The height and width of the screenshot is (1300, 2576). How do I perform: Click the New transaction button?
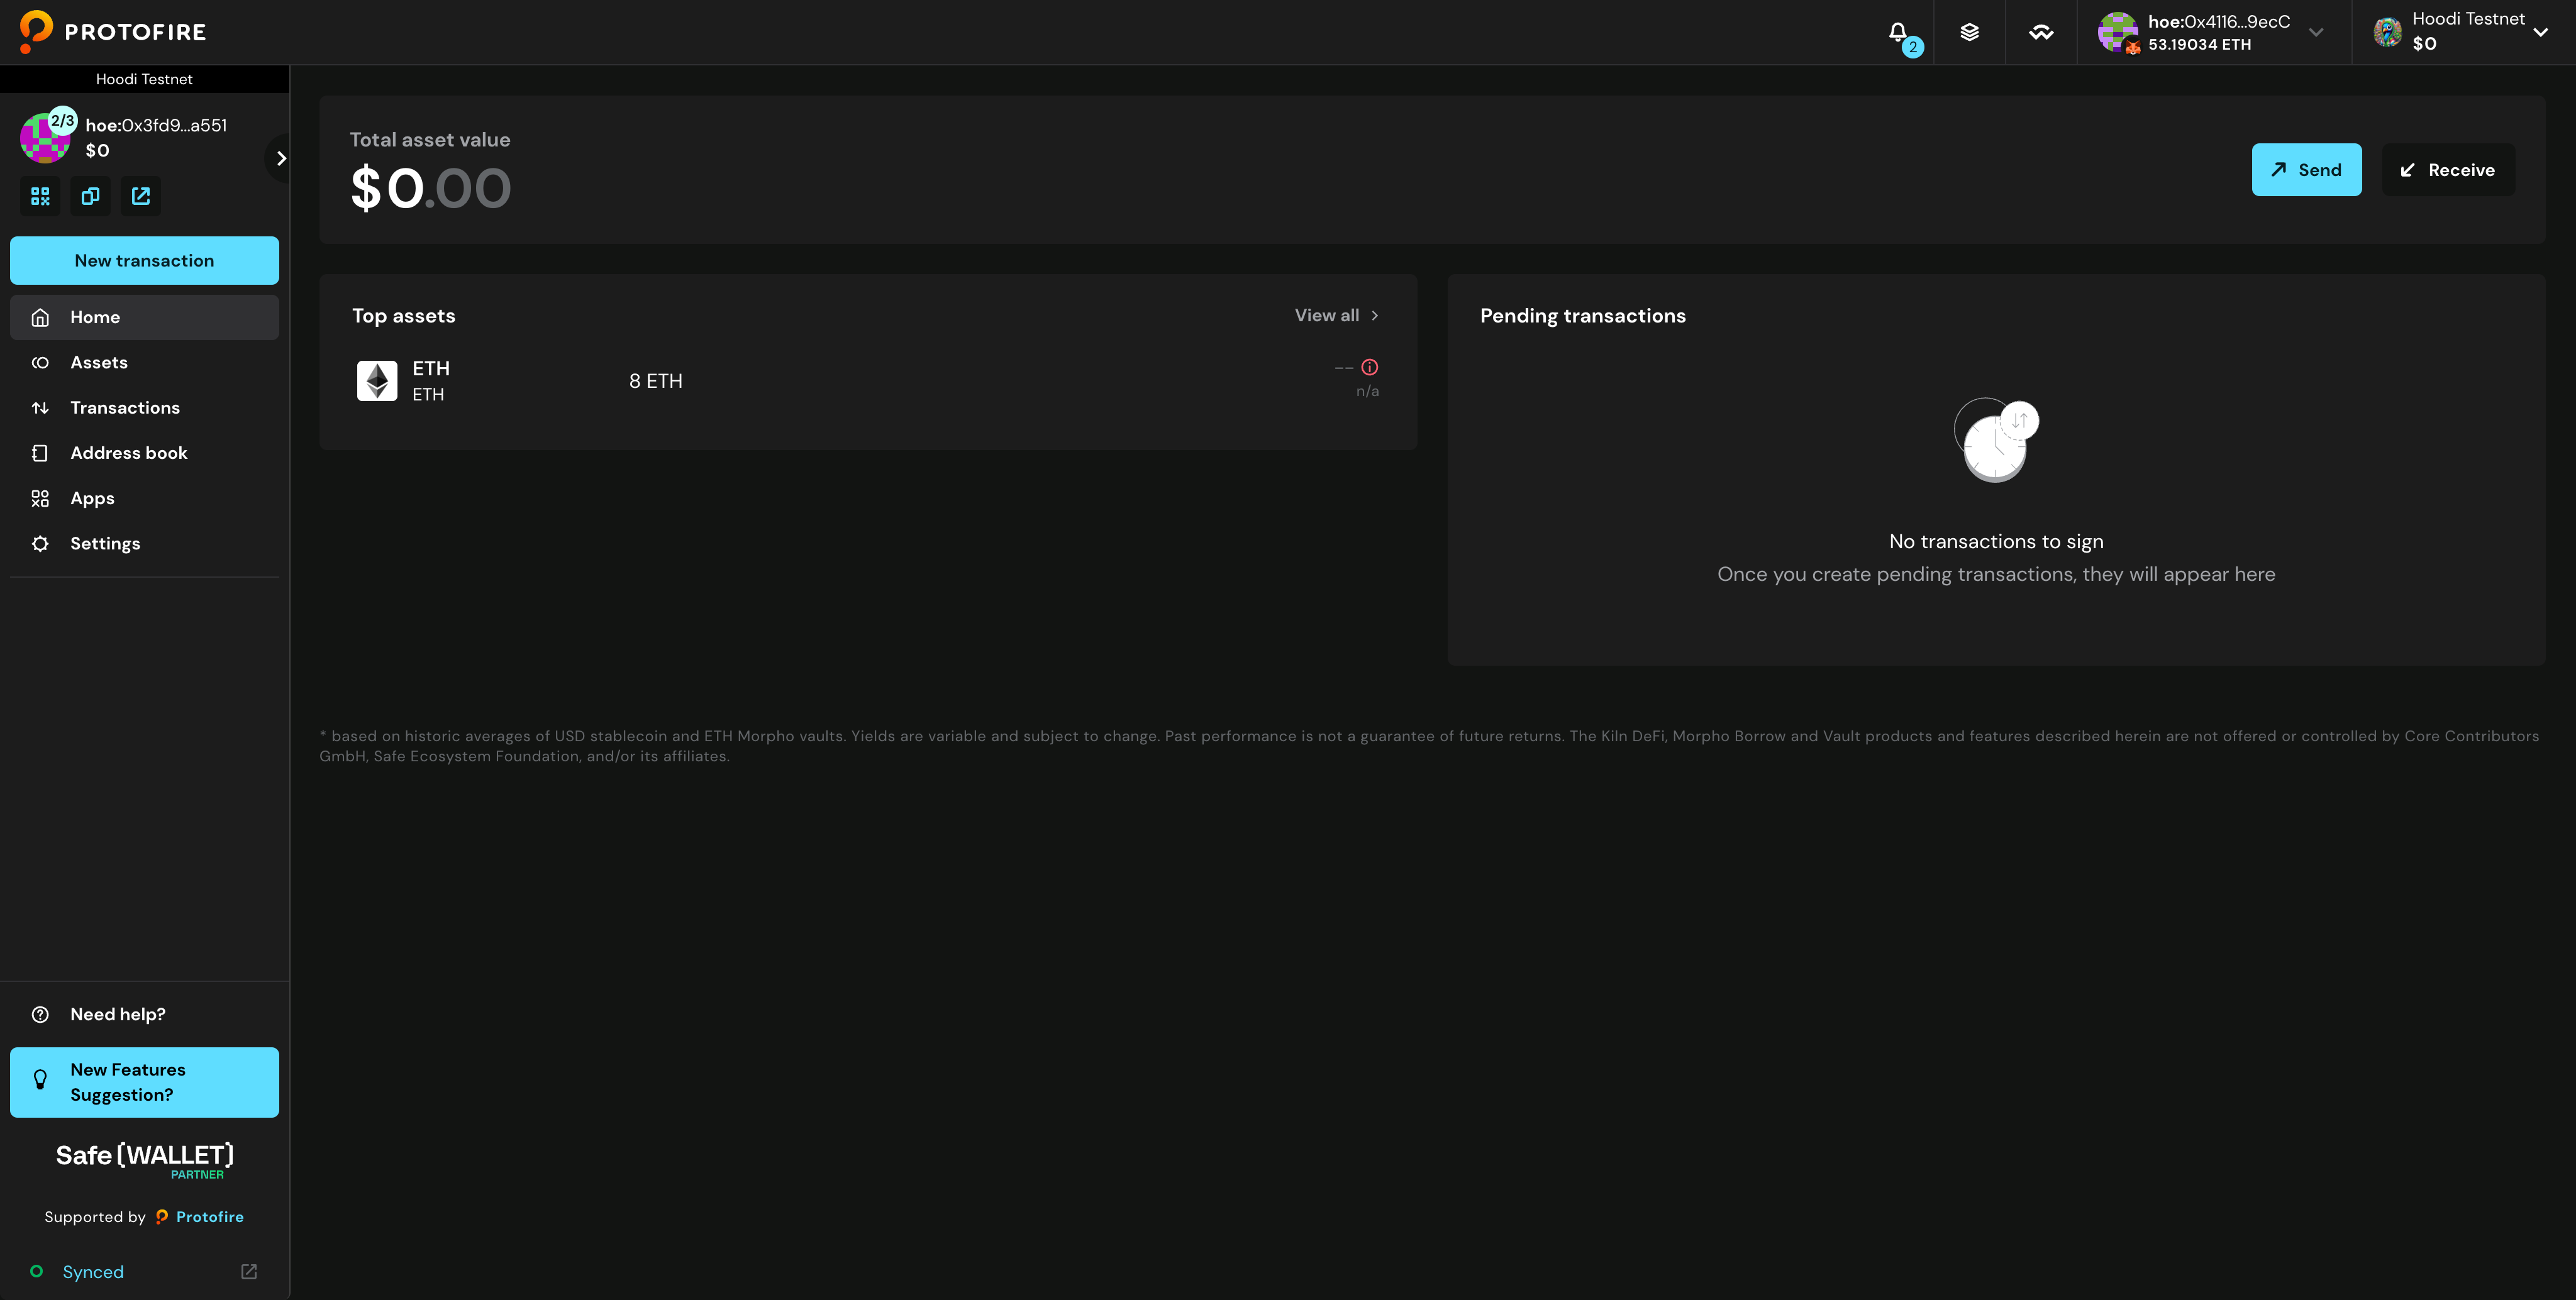[144, 260]
